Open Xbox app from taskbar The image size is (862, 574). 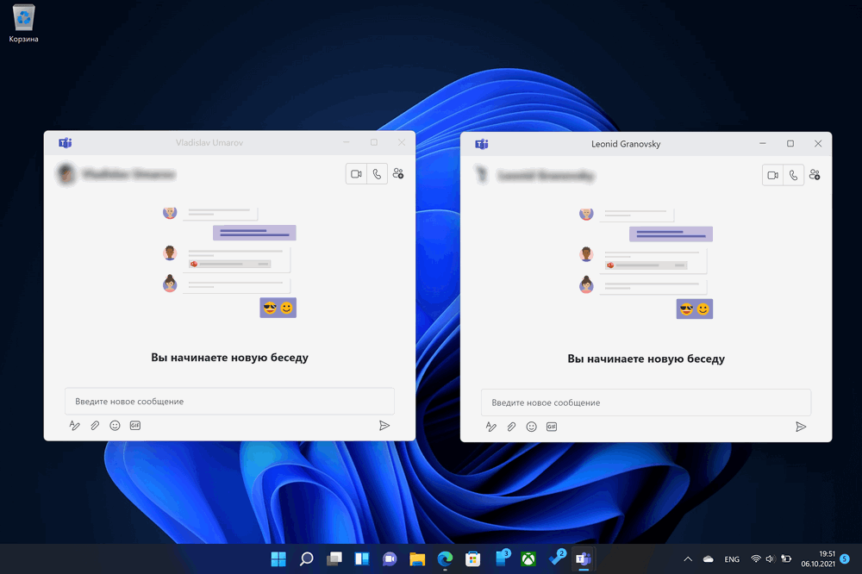[x=528, y=559]
